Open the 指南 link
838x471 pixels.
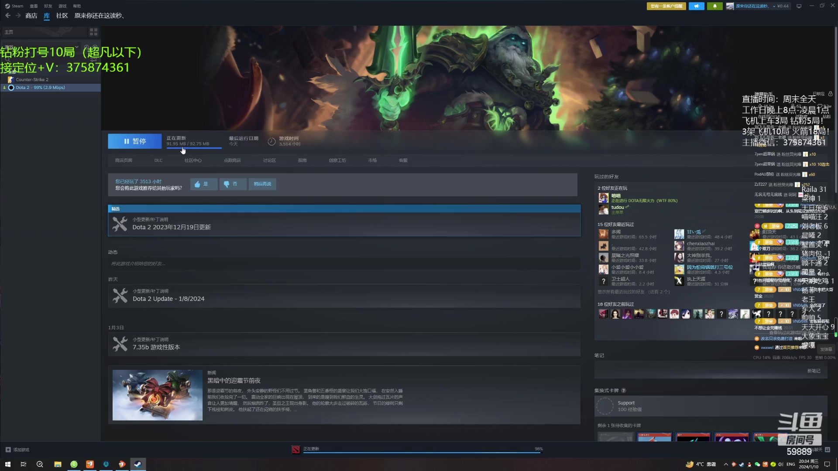click(x=302, y=160)
